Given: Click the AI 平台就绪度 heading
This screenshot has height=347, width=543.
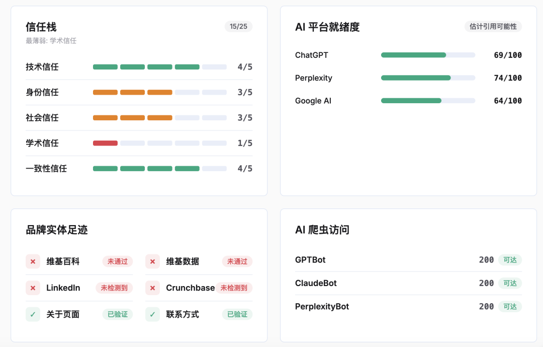Looking at the screenshot, I should coord(327,27).
